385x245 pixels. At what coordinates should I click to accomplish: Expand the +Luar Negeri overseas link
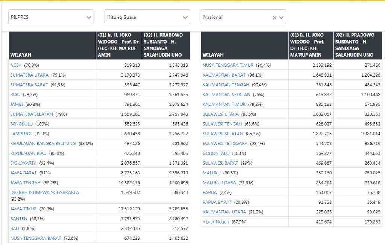click(x=216, y=222)
